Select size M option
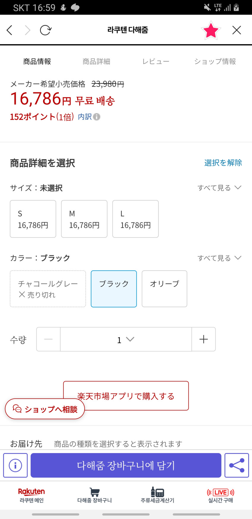 84,219
